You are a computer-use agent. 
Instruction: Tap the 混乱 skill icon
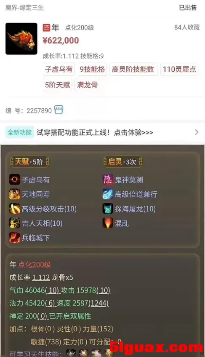click(108, 223)
